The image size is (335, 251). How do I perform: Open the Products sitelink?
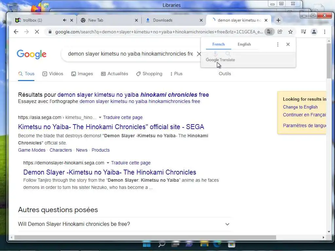pos(100,150)
